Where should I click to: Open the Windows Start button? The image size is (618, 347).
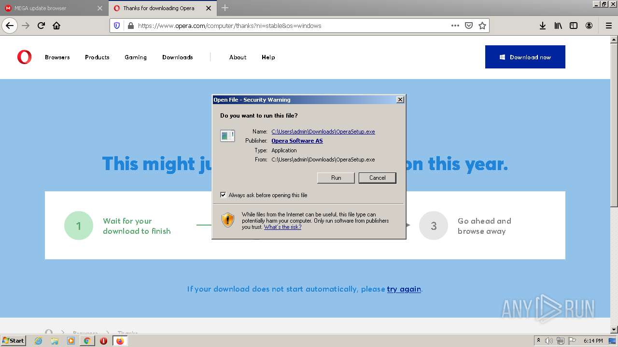tap(13, 341)
